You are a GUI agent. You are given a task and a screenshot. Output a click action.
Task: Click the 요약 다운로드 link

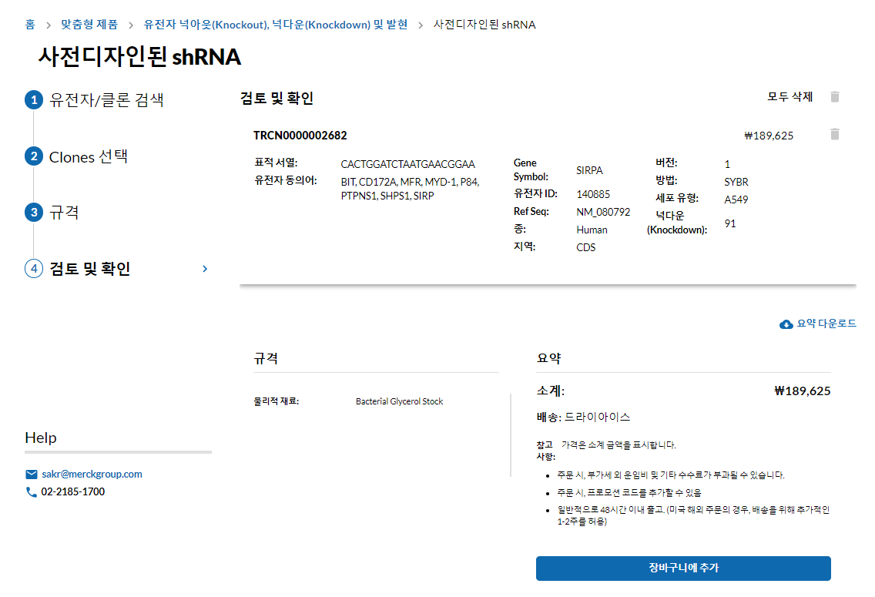(826, 324)
